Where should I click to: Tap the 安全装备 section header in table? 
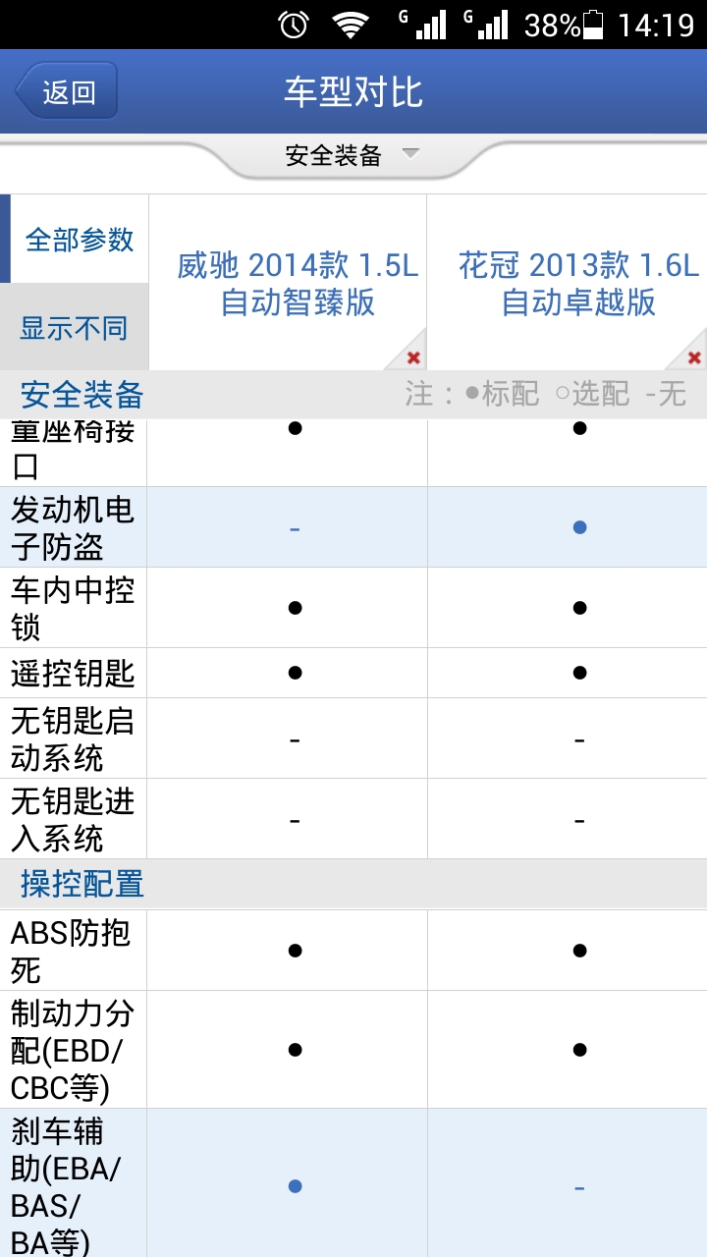click(x=82, y=395)
